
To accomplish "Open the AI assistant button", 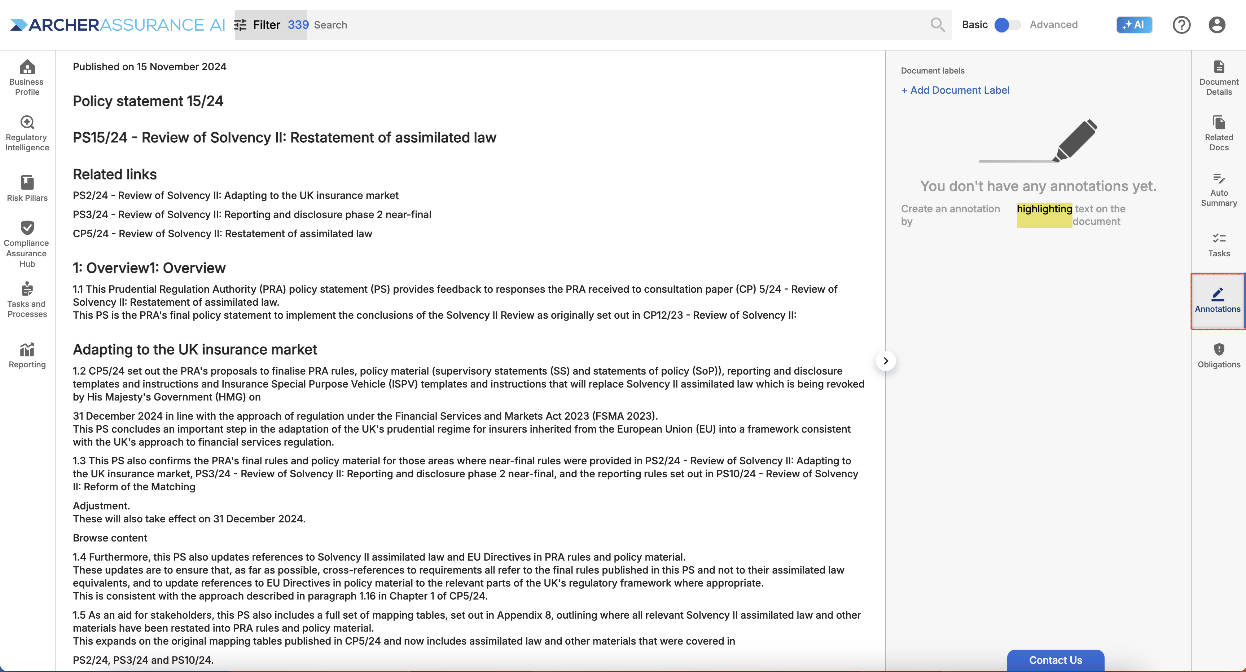I will tap(1134, 25).
